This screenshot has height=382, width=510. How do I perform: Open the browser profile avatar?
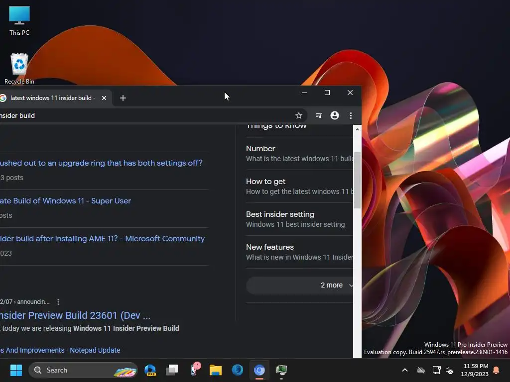[335, 115]
